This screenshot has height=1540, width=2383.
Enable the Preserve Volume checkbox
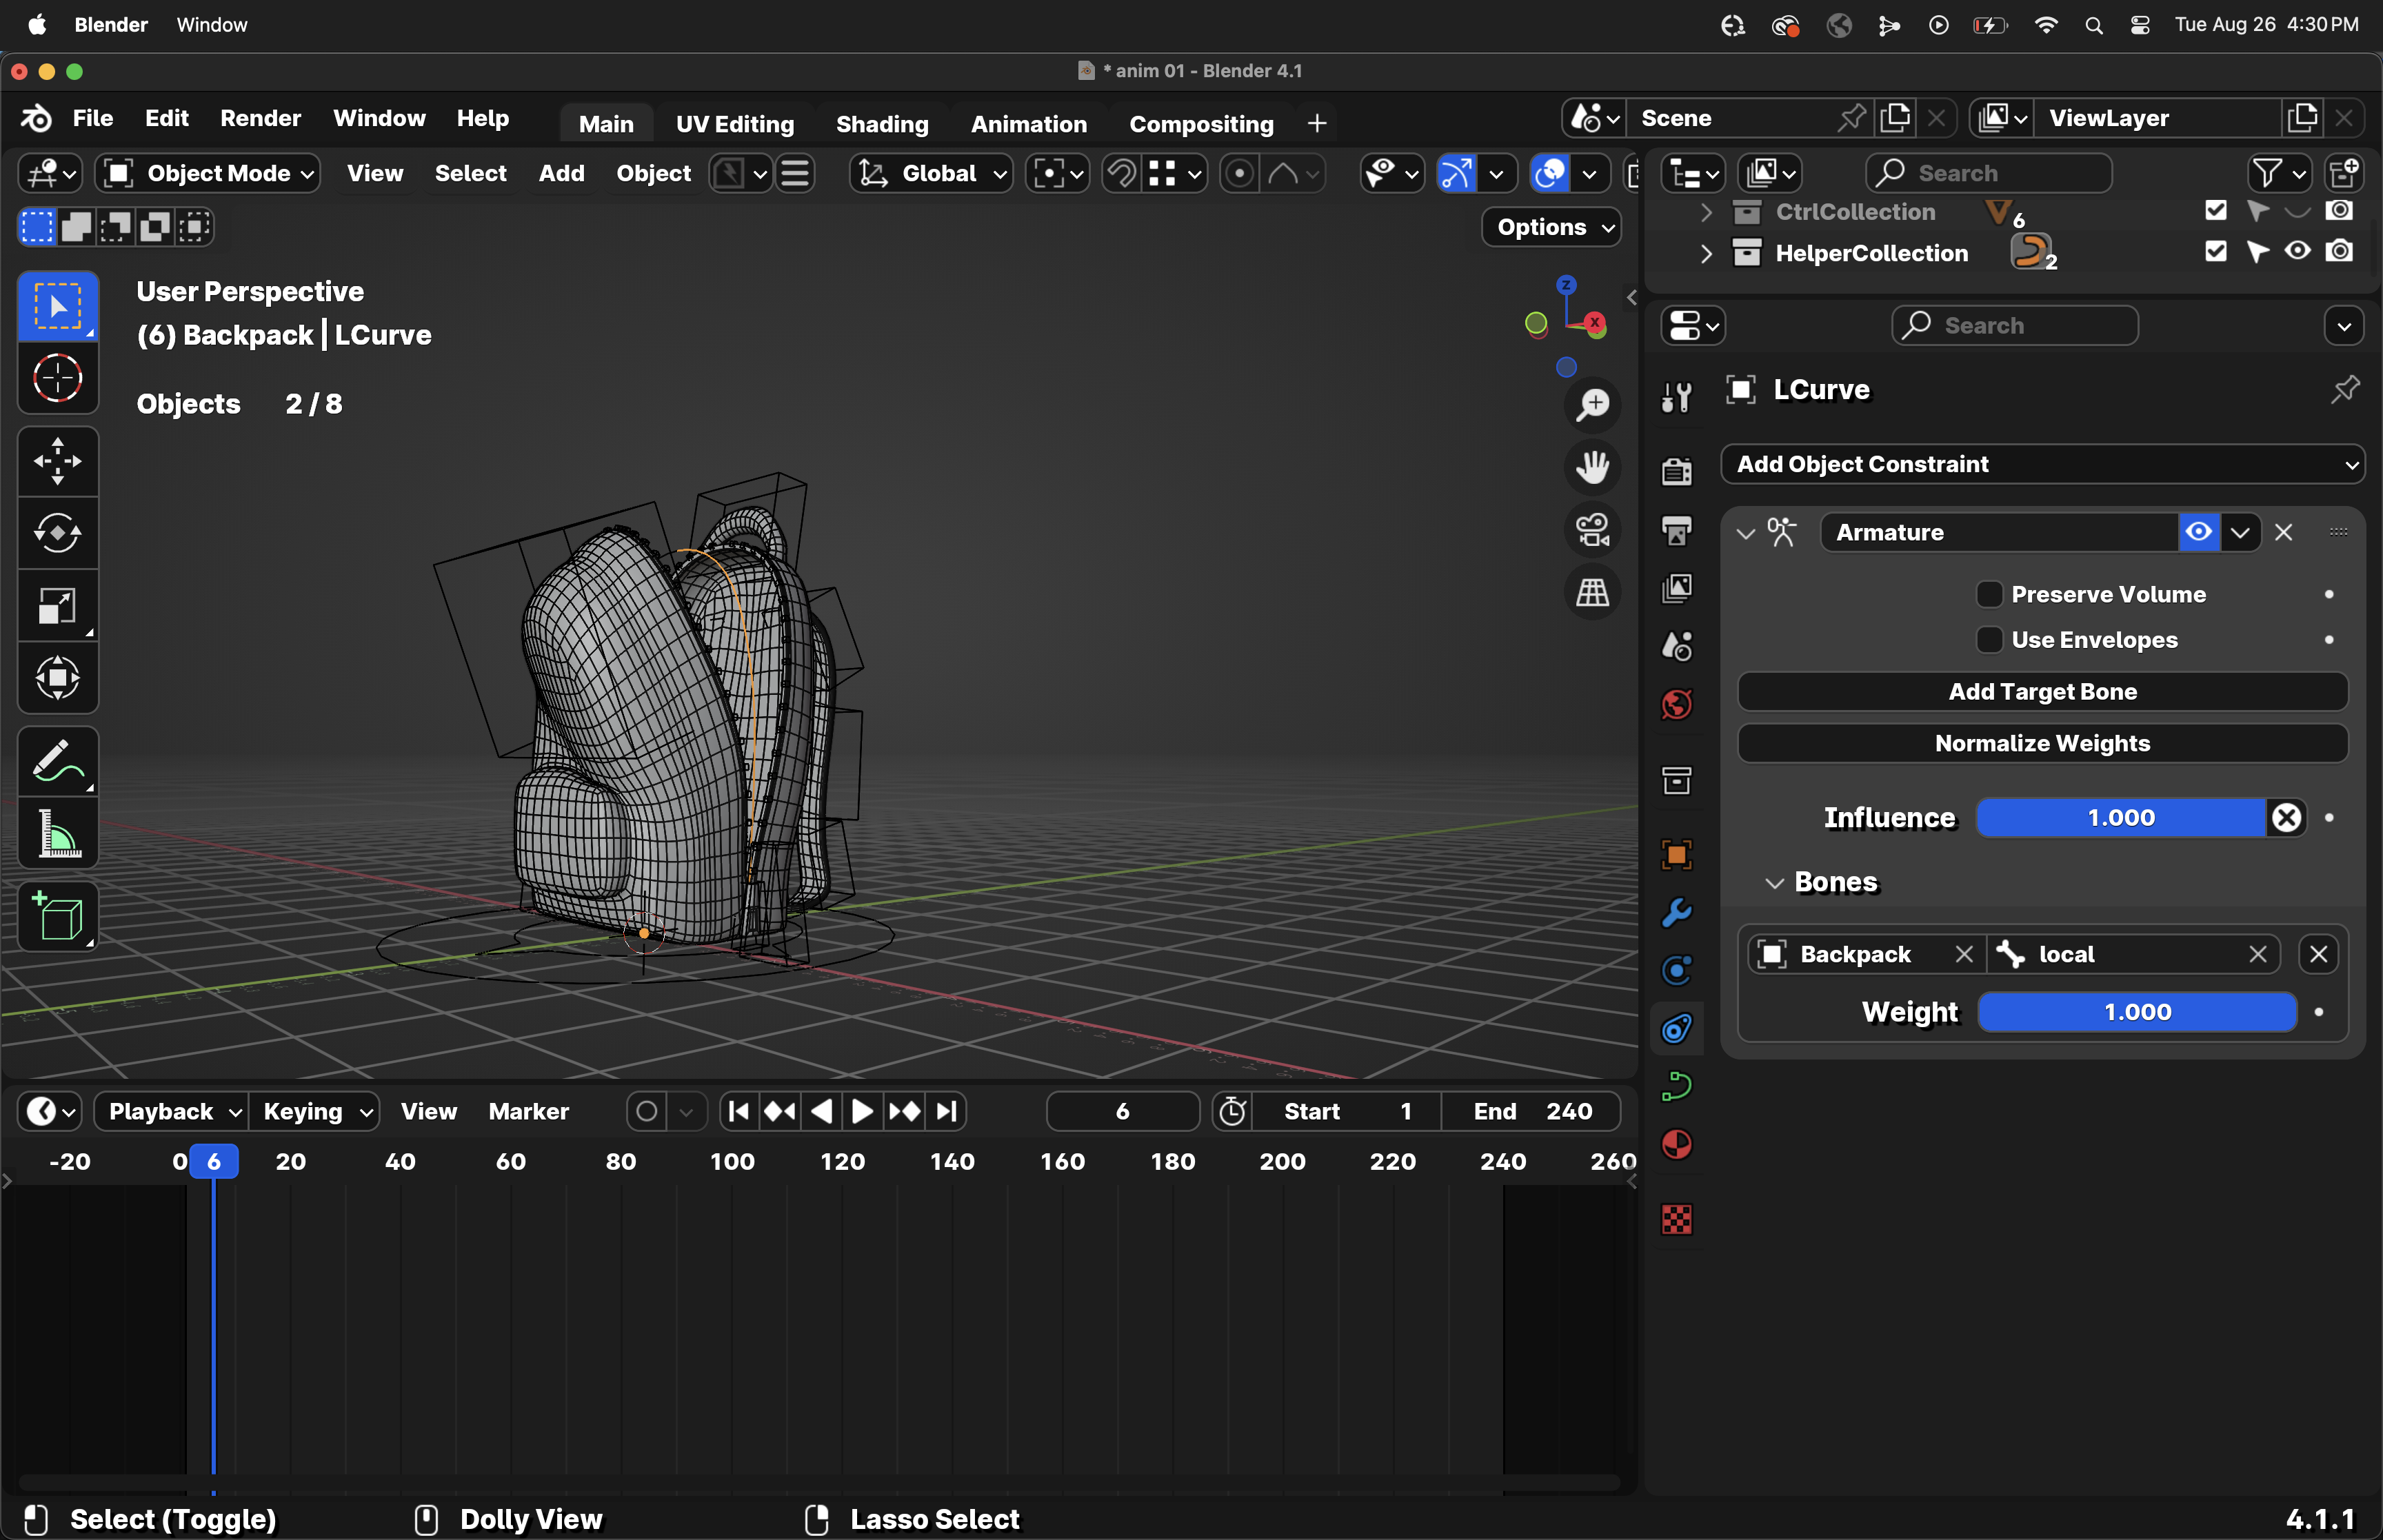pyautogui.click(x=1989, y=594)
